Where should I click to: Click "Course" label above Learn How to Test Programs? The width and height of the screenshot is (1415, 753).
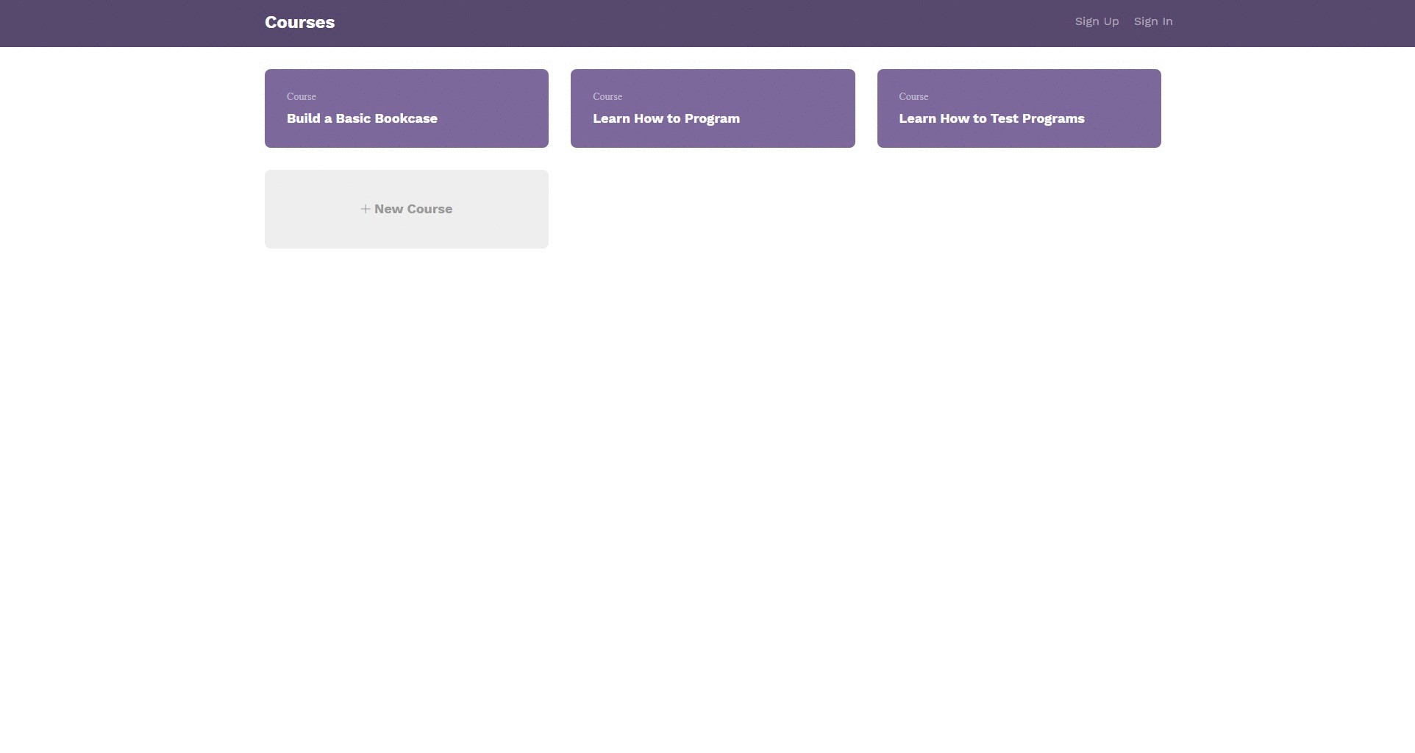pos(913,97)
